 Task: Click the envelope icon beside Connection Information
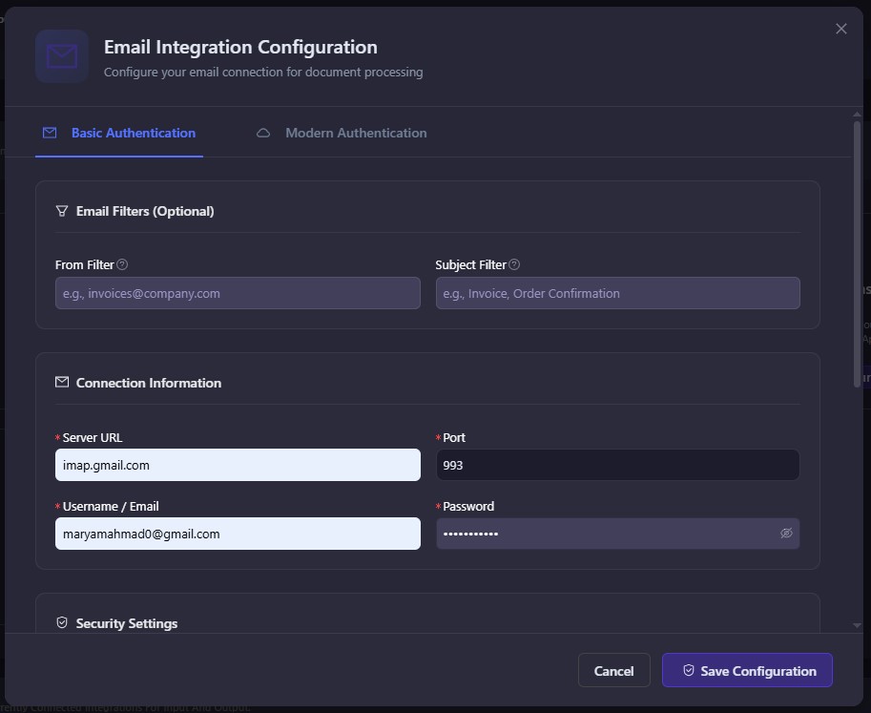coord(62,383)
